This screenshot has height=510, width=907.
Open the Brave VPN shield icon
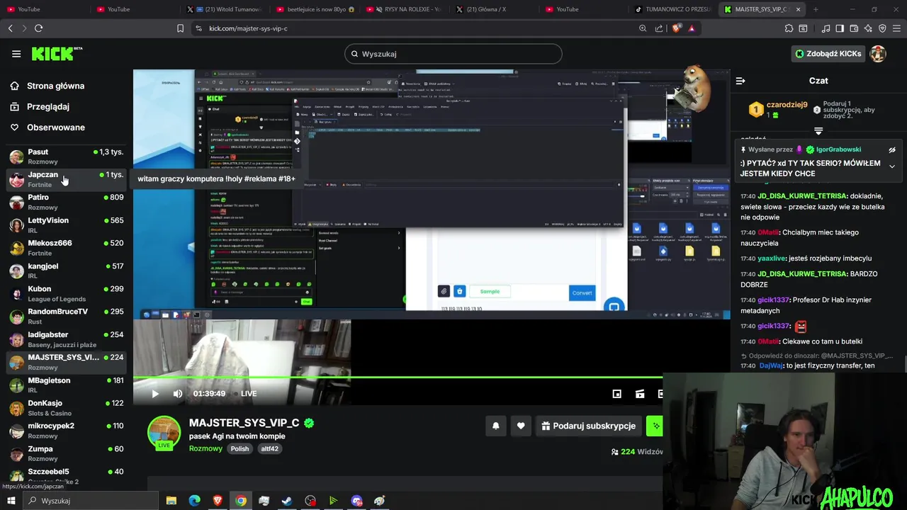pos(882,28)
